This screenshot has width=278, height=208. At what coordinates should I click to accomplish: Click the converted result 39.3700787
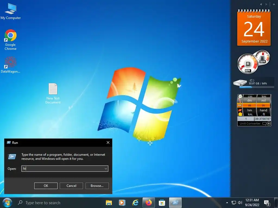click(x=263, y=119)
